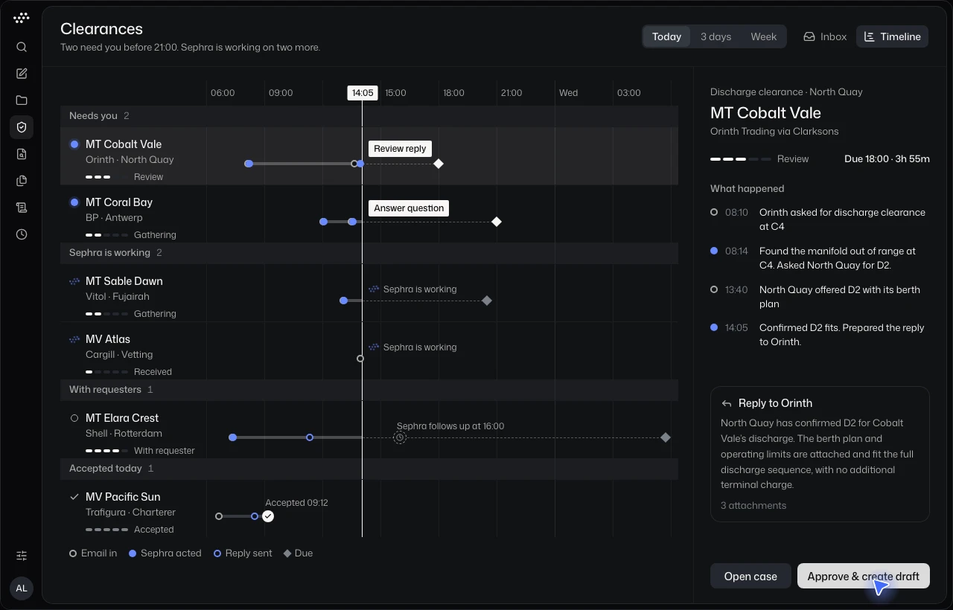Select the shield clearances icon in sidebar
Image resolution: width=953 pixels, height=610 pixels.
coord(22,127)
